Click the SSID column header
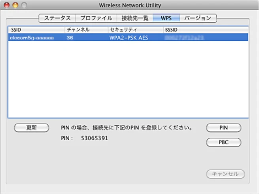Viewport: 259px width, 194px height. (x=36, y=30)
